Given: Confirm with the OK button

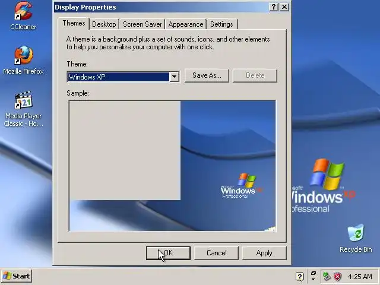Looking at the screenshot, I should (168, 253).
